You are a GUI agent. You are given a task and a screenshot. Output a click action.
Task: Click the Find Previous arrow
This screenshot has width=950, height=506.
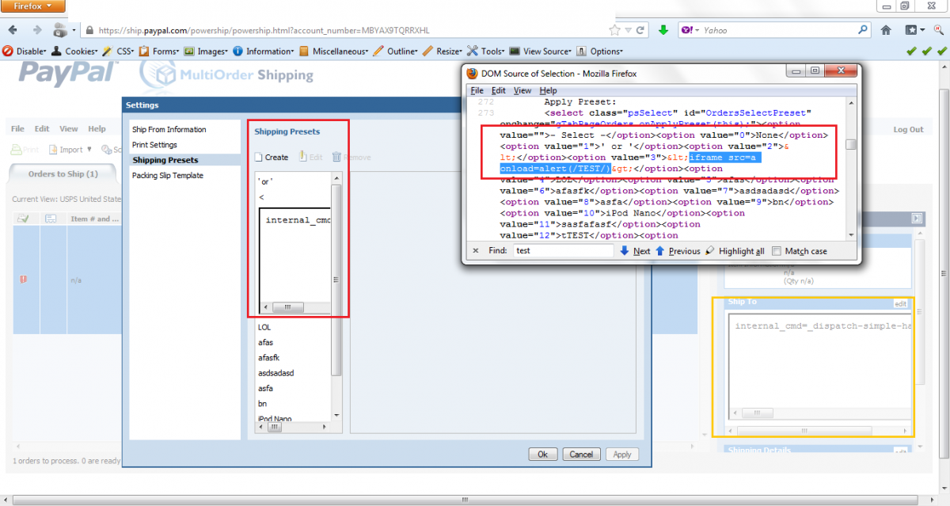(x=660, y=251)
